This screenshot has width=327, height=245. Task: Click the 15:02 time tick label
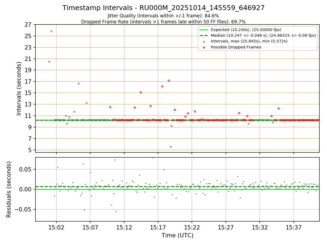click(56, 227)
